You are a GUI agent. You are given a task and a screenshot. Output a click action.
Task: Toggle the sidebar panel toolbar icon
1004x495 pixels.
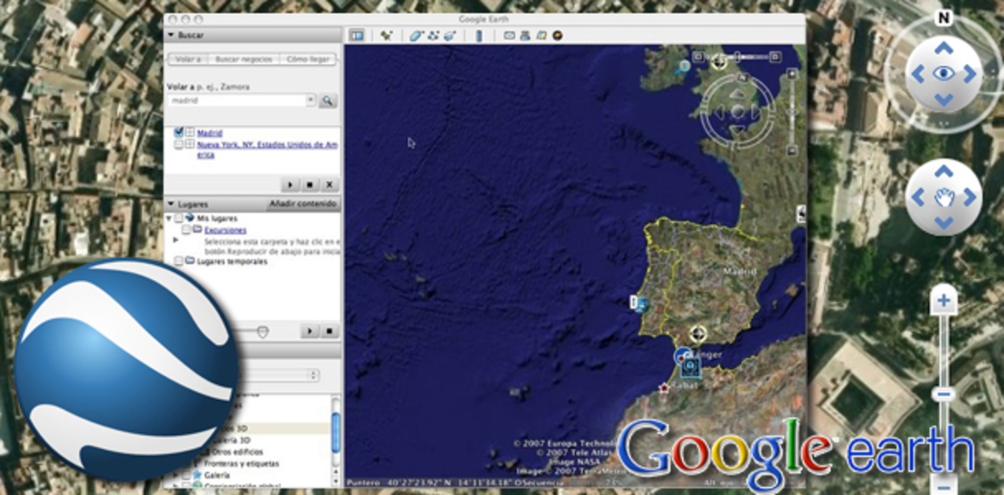(x=357, y=35)
